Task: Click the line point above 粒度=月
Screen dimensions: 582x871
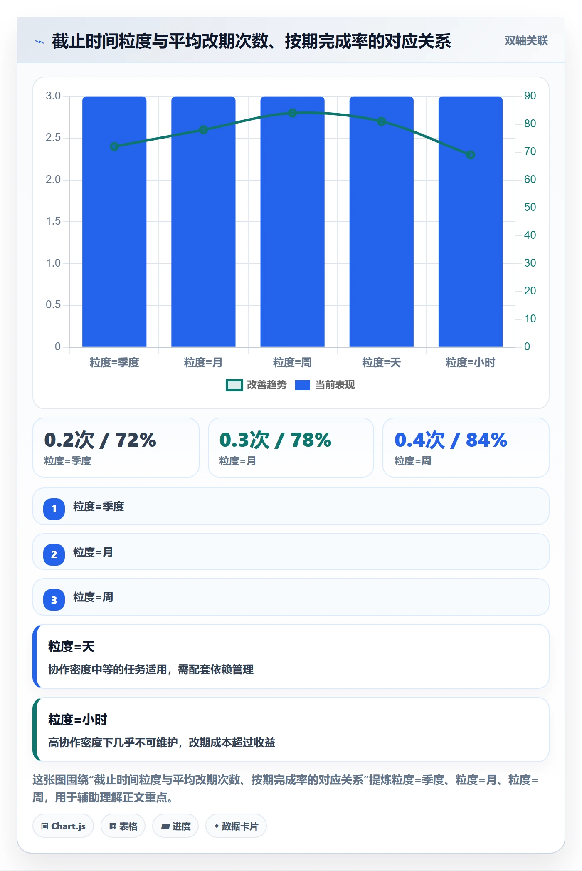Action: [x=203, y=130]
